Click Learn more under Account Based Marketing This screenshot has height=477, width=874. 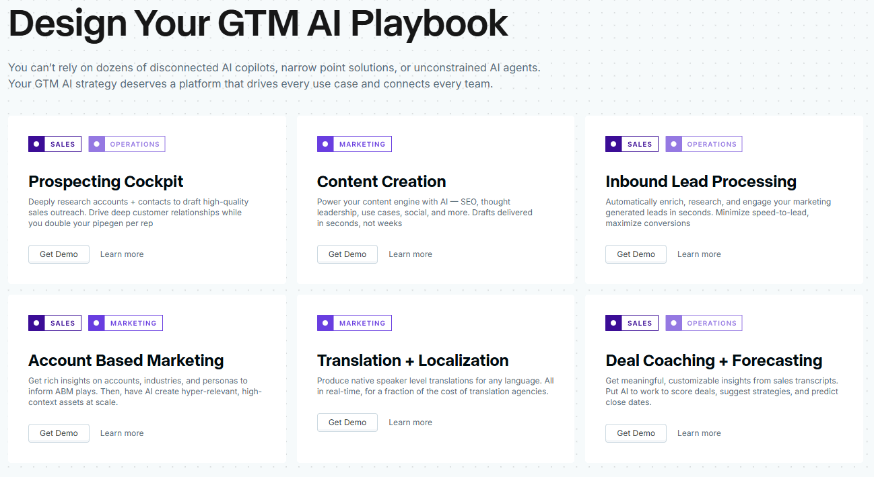pyautogui.click(x=121, y=433)
